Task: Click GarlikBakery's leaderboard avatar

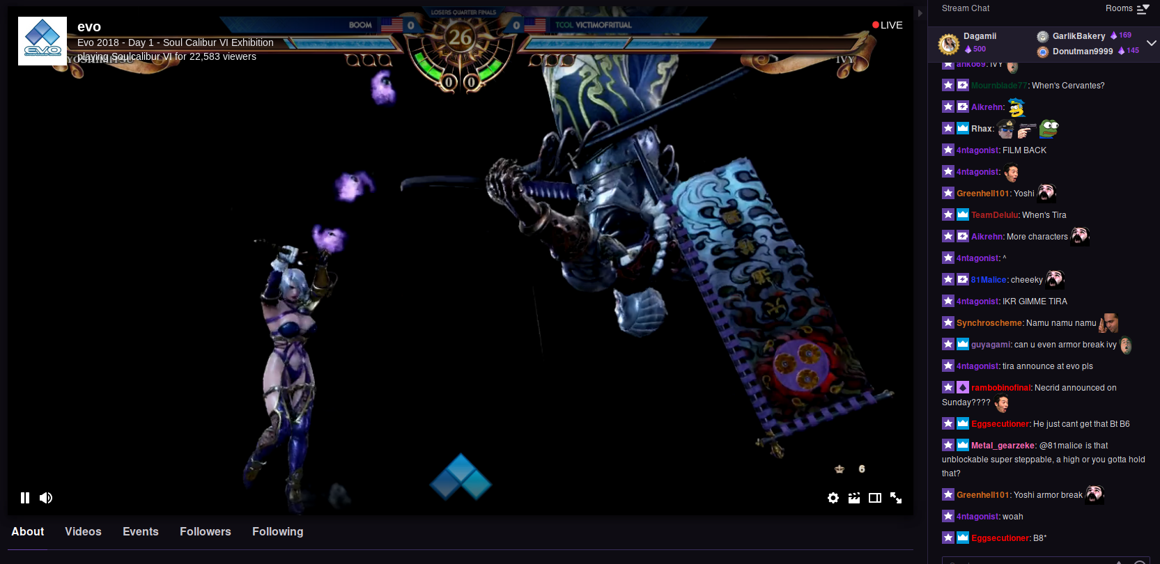Action: pyautogui.click(x=1043, y=36)
